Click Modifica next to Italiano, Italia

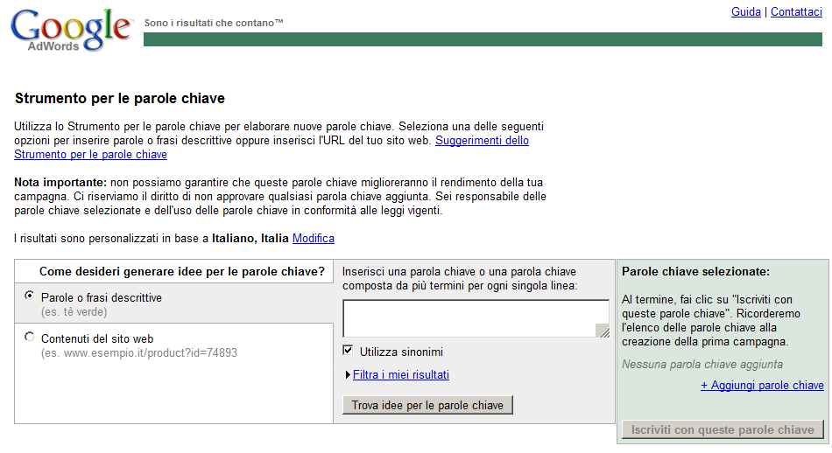click(x=313, y=239)
